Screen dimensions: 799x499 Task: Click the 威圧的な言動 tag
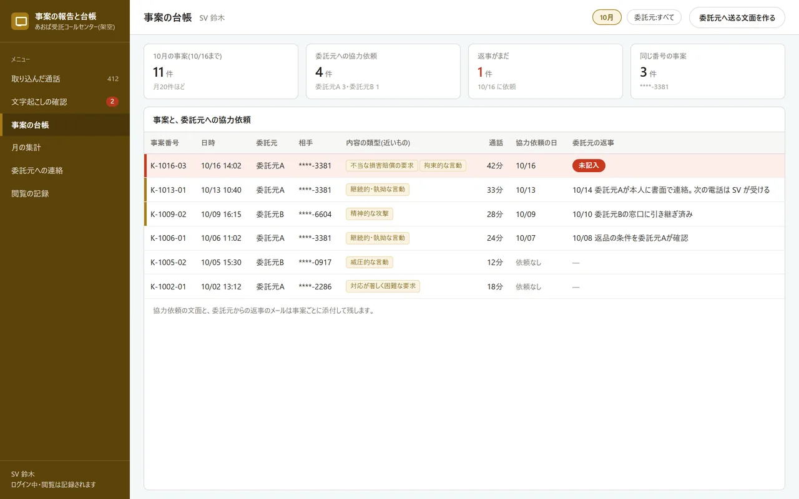coord(370,263)
